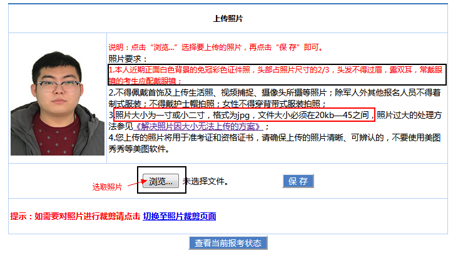
Task: Follow the 切换至照片裁剪页面 link
Action: click(180, 216)
